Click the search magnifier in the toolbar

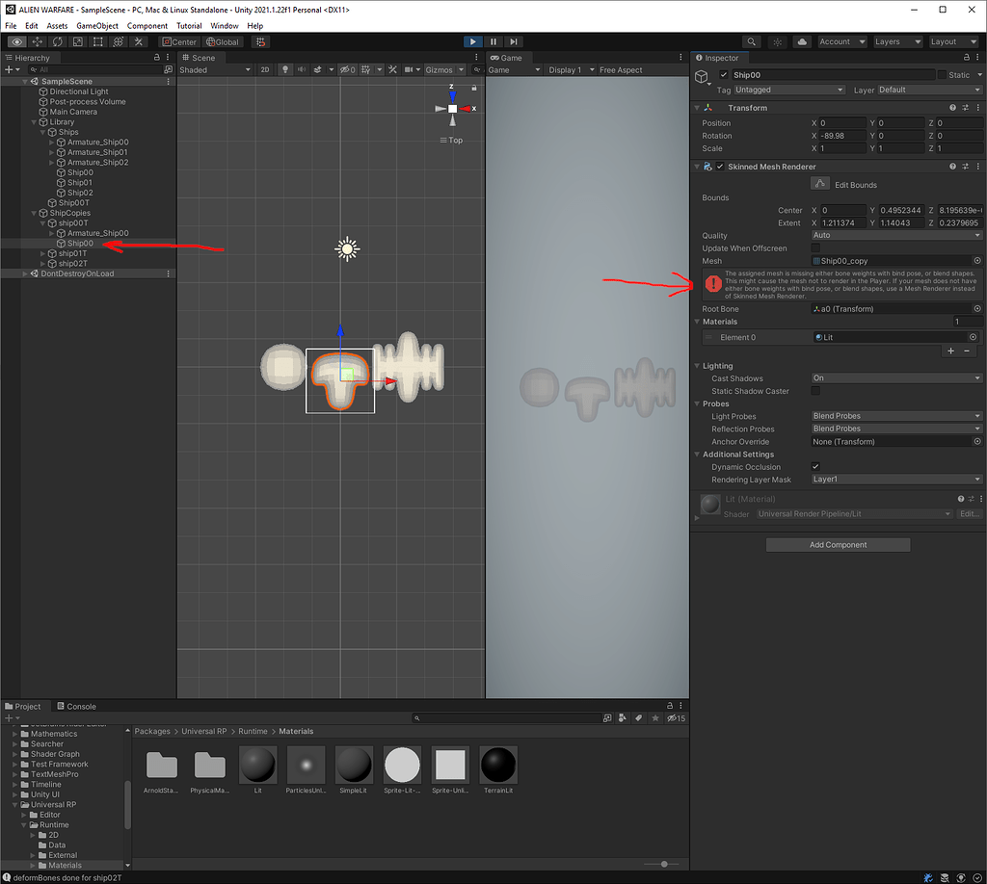click(x=751, y=42)
